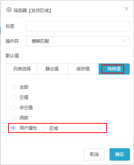Open the 操作符 dropdown showing 模糊匹配
Screen dimensions: 134x165
coord(78,41)
